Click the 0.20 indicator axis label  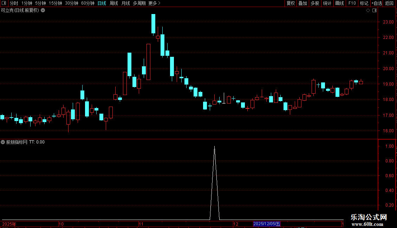pos(389,205)
